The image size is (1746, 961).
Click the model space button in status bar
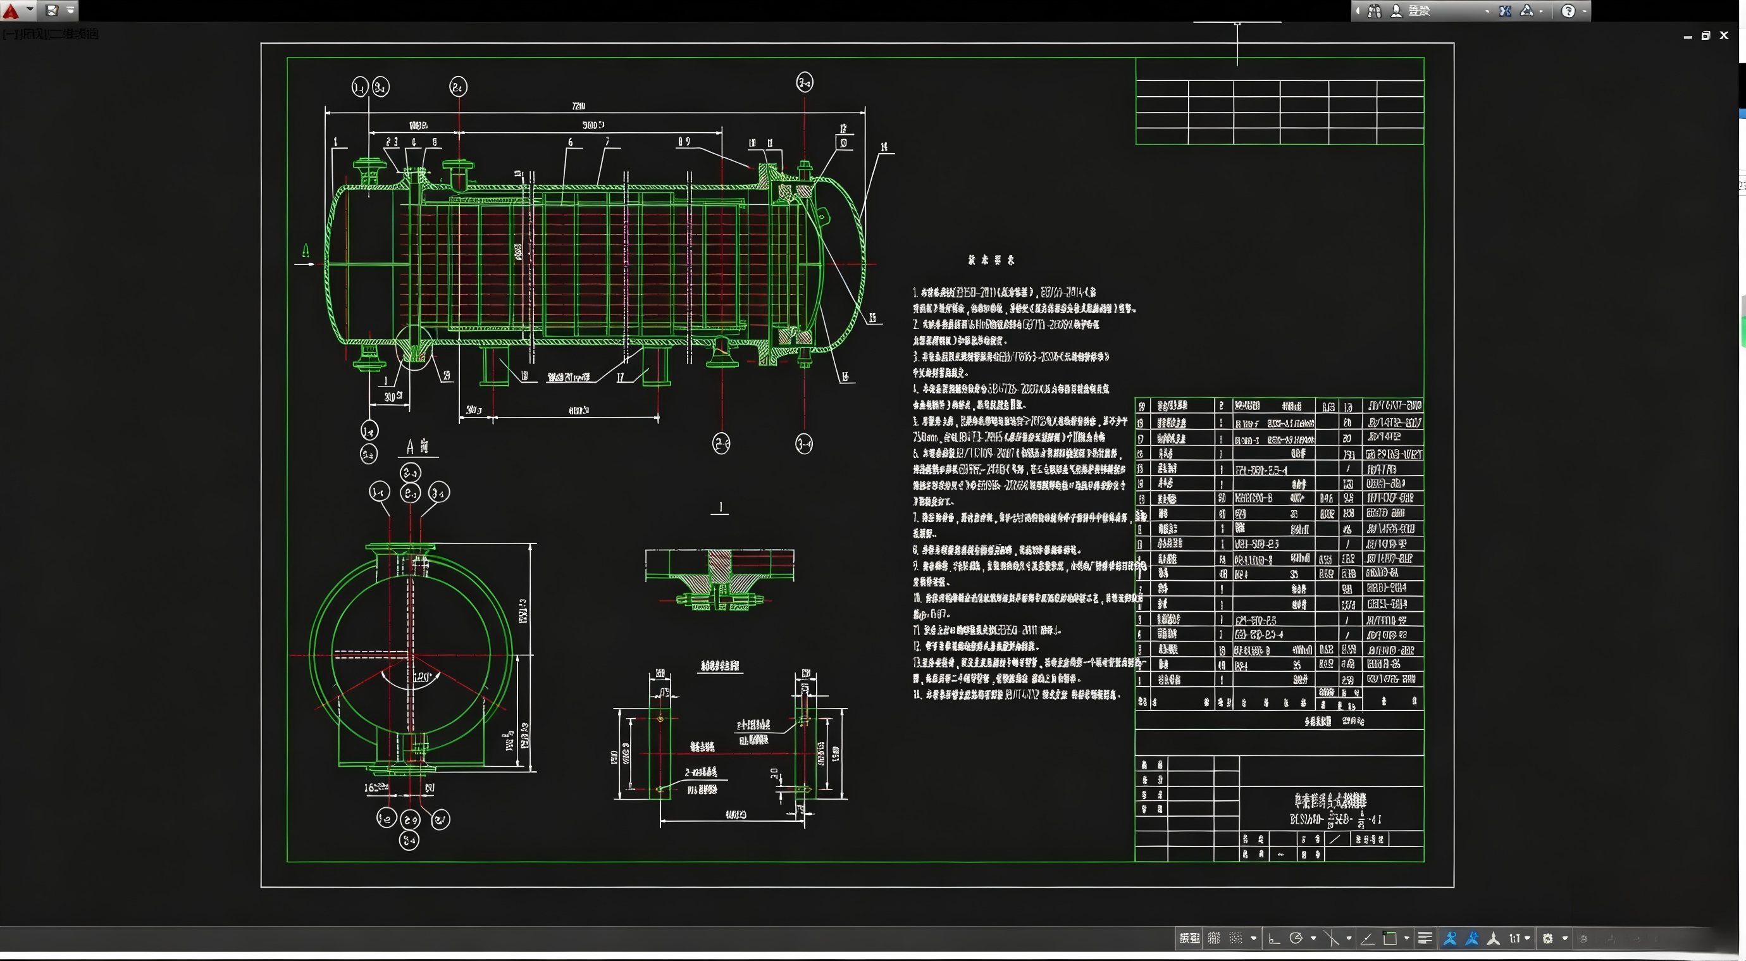(x=1189, y=939)
